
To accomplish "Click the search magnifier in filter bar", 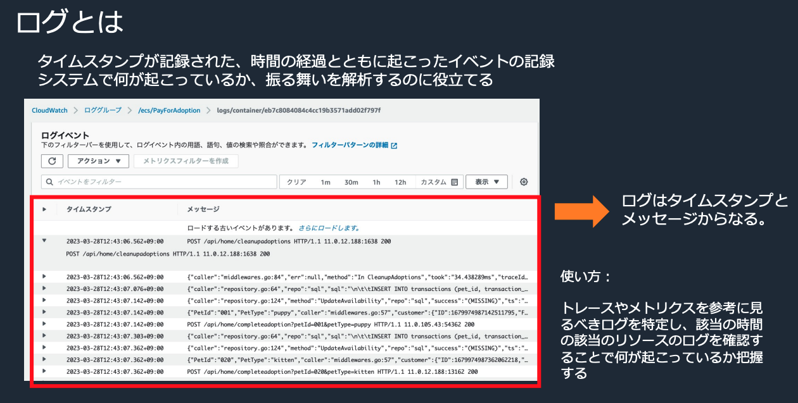I will coord(49,182).
